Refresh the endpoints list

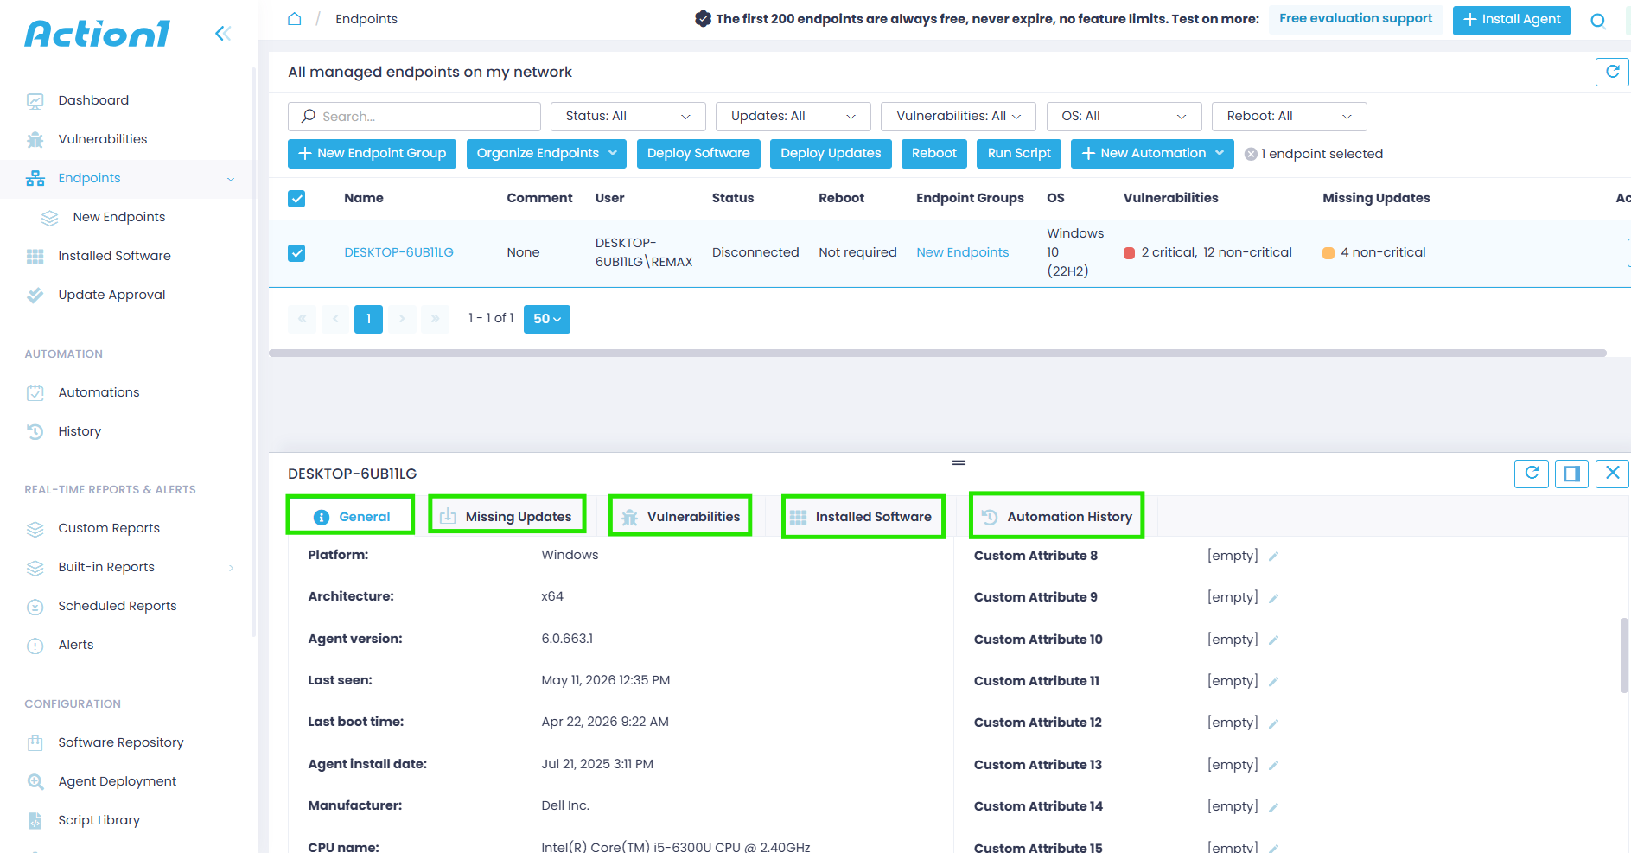pos(1612,72)
